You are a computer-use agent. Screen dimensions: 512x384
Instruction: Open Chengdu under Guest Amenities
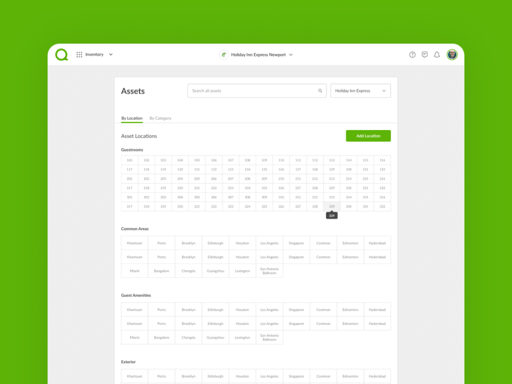pos(188,337)
